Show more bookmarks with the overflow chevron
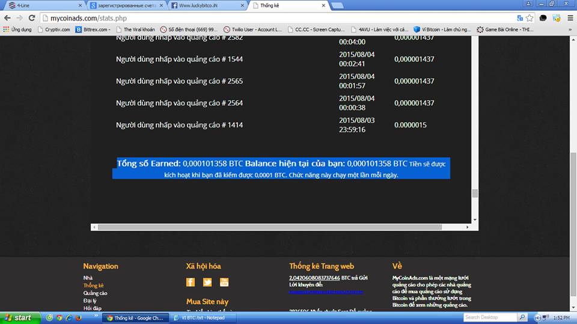 [x=570, y=29]
